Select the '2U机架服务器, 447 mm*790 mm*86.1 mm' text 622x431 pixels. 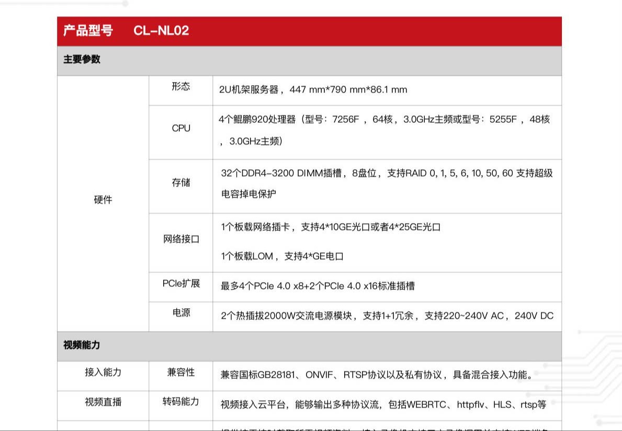pyautogui.click(x=313, y=90)
